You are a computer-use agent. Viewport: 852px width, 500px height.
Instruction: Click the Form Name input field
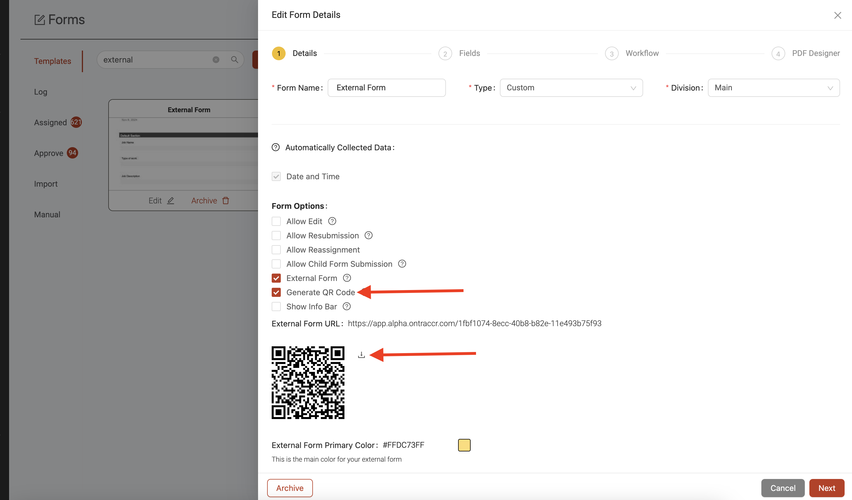click(386, 88)
